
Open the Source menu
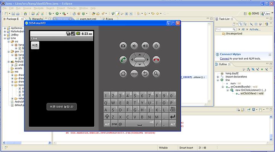[27, 8]
